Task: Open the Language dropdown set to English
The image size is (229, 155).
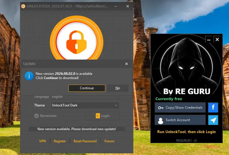Action: pyautogui.click(x=85, y=97)
